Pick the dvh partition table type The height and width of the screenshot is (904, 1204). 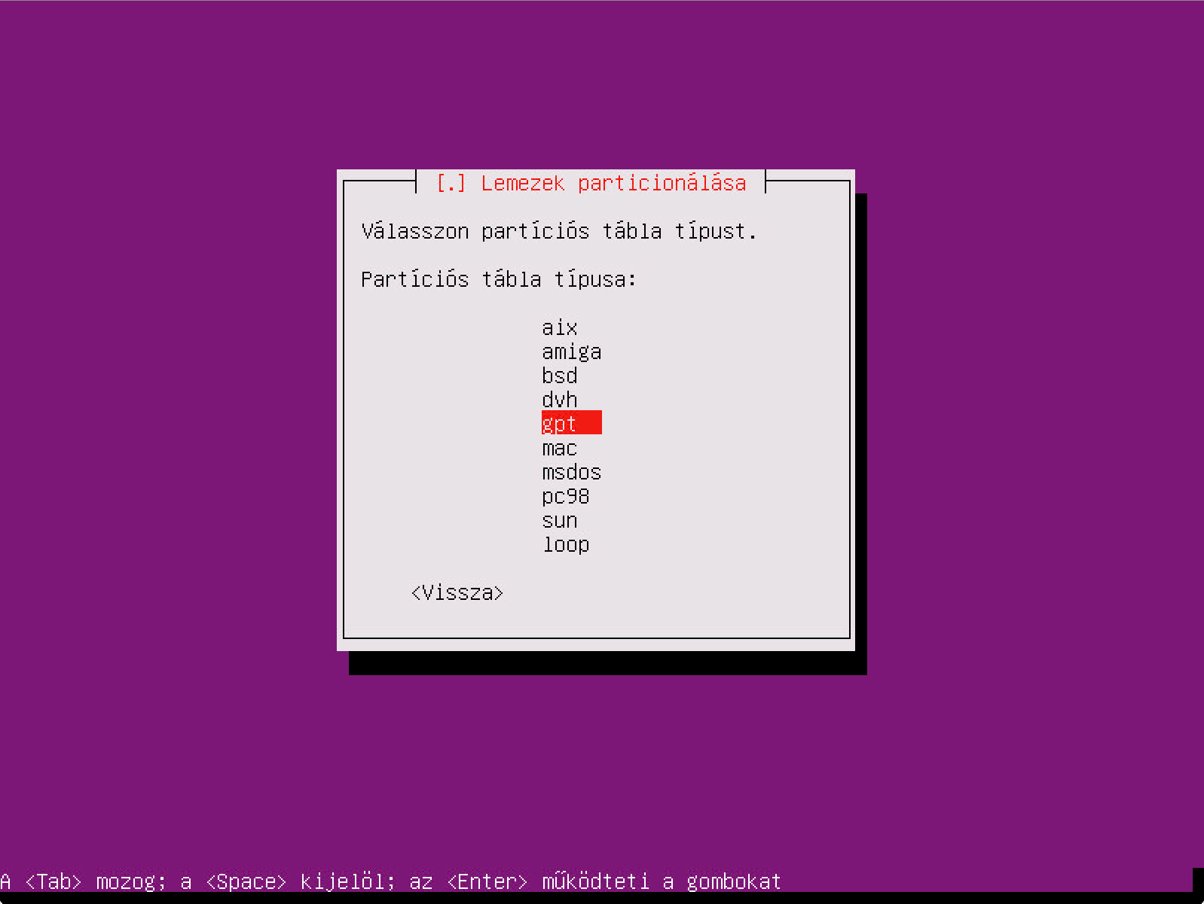click(x=560, y=400)
